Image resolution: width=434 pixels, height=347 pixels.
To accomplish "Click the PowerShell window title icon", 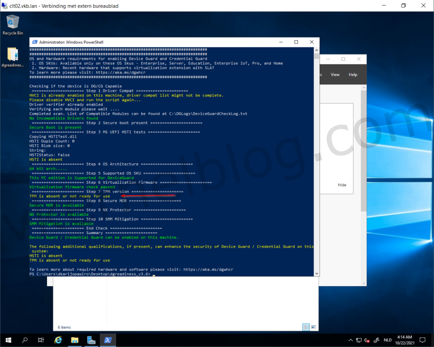I will click(34, 42).
